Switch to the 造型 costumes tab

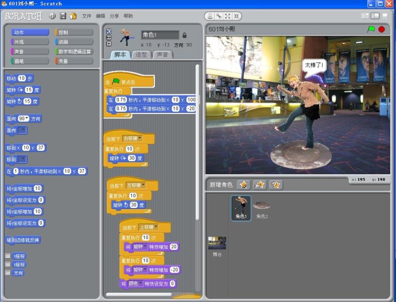point(141,54)
